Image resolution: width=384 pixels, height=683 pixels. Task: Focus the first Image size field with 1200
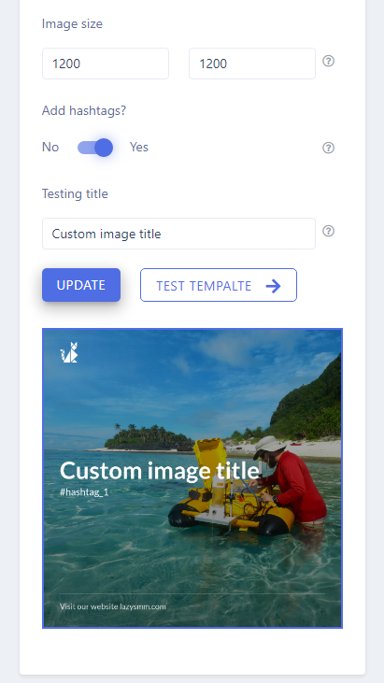point(106,64)
